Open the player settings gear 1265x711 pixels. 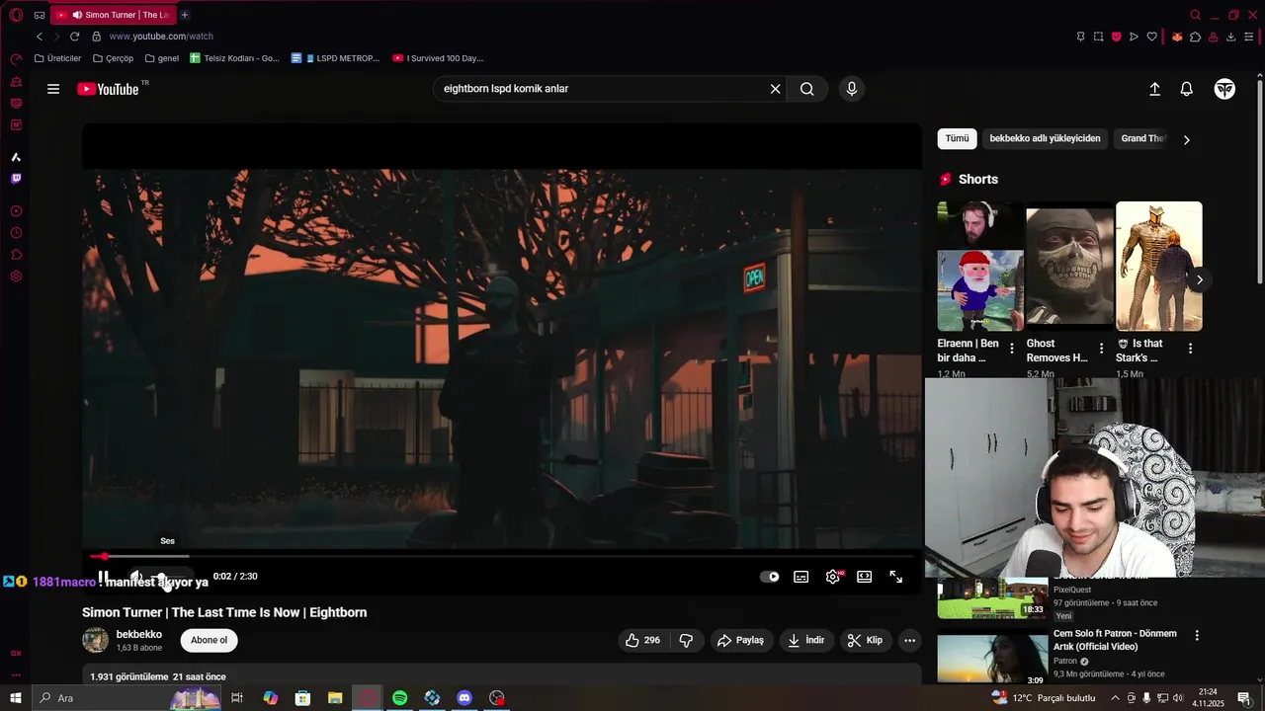click(x=833, y=577)
